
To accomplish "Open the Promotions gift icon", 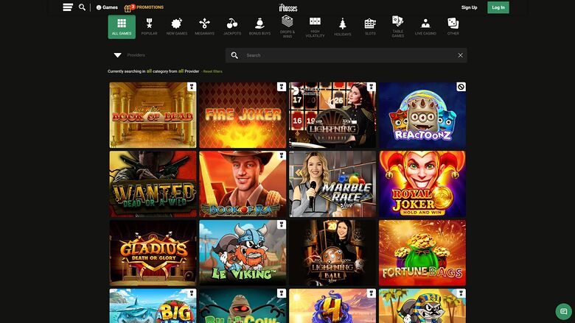I will (128, 7).
